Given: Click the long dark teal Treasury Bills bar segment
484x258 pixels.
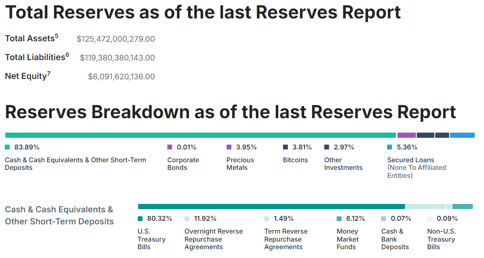Looking at the screenshot, I should (271, 207).
